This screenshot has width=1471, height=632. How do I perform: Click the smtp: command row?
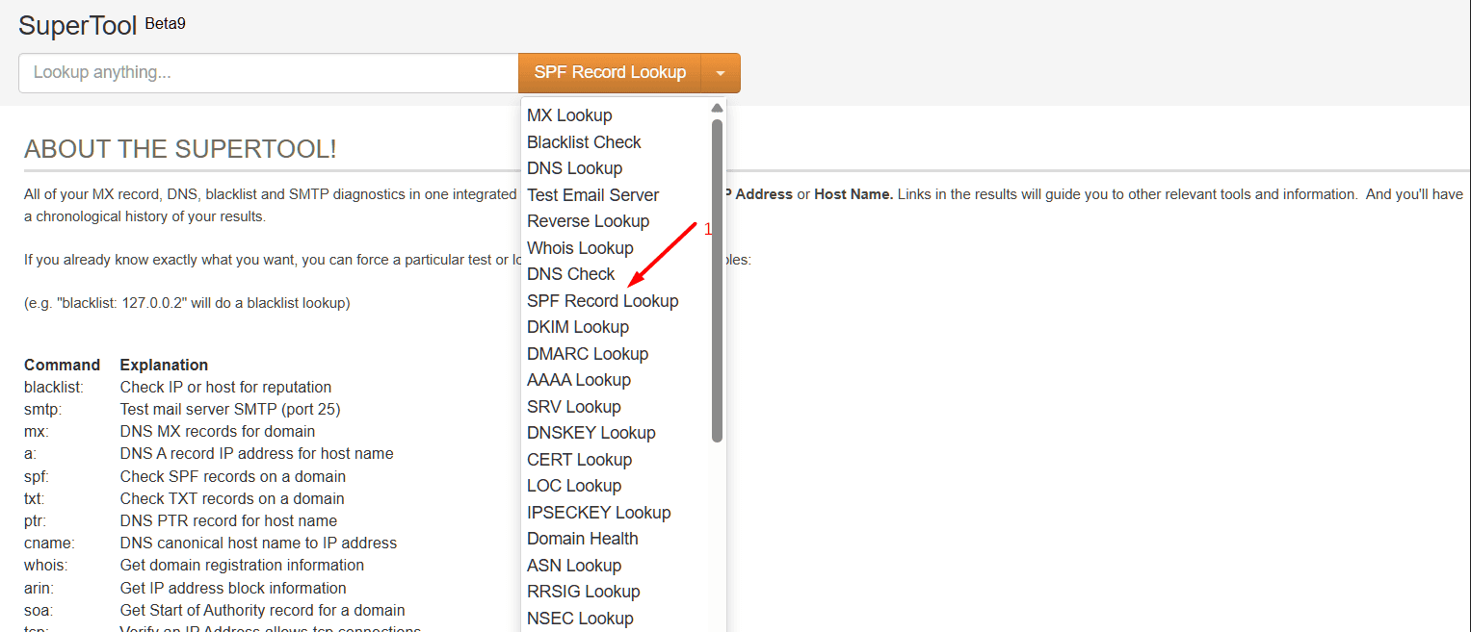(42, 410)
